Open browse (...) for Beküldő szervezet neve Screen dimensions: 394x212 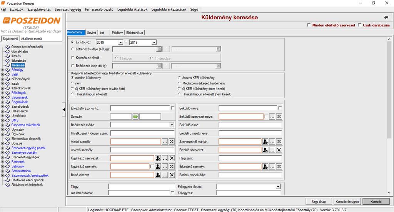click(x=272, y=117)
